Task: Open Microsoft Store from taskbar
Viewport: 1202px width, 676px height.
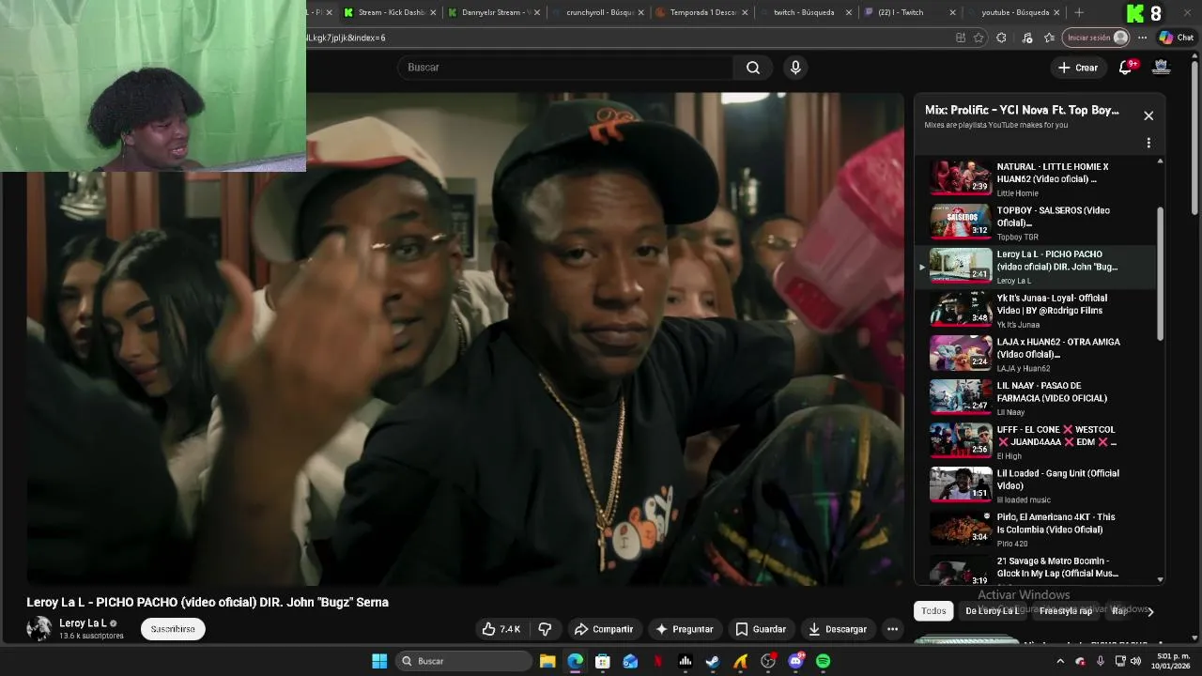Action: [x=603, y=661]
